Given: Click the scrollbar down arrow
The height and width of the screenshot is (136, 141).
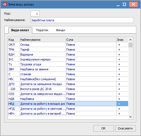Looking at the screenshot, I should point(130,117).
